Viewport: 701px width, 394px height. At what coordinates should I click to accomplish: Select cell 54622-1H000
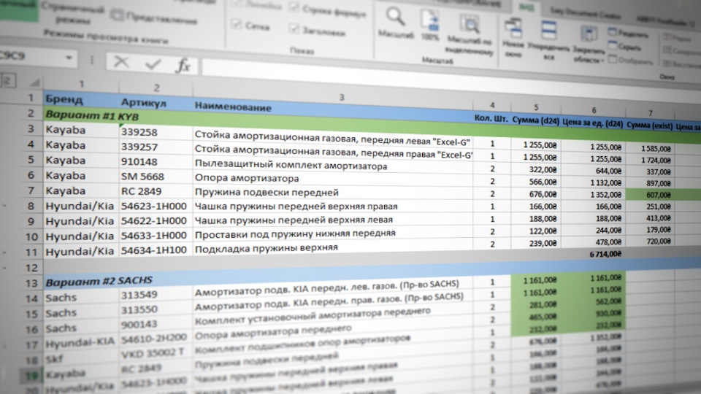point(156,220)
